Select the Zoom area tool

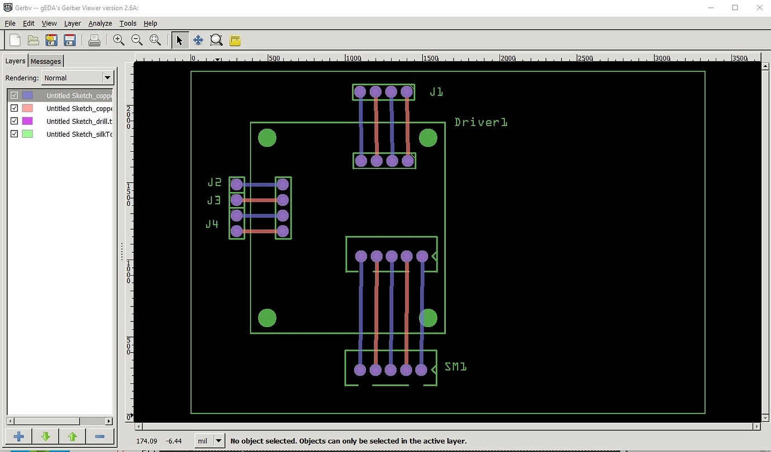click(x=216, y=40)
